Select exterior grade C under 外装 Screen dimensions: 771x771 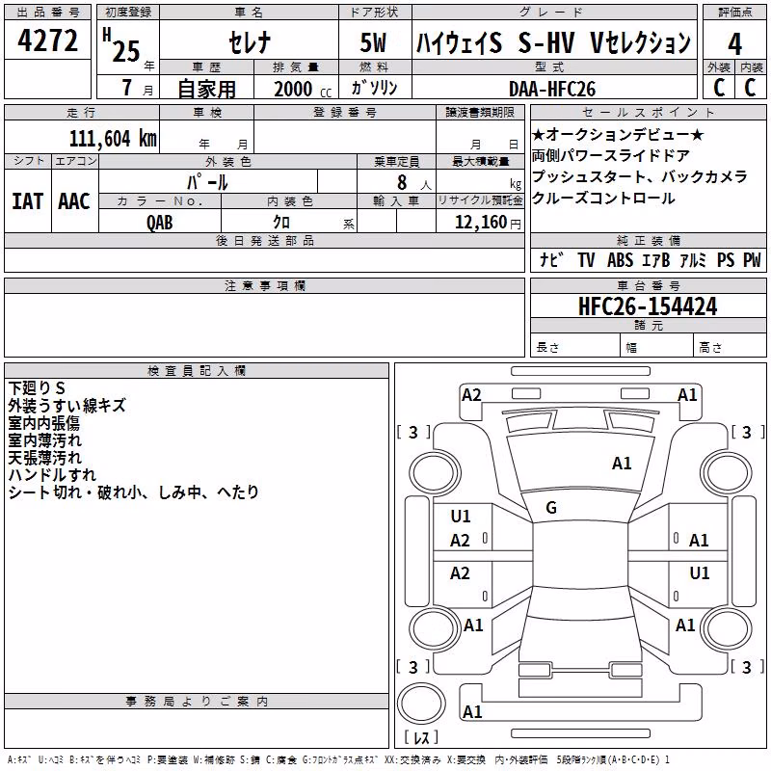click(719, 88)
